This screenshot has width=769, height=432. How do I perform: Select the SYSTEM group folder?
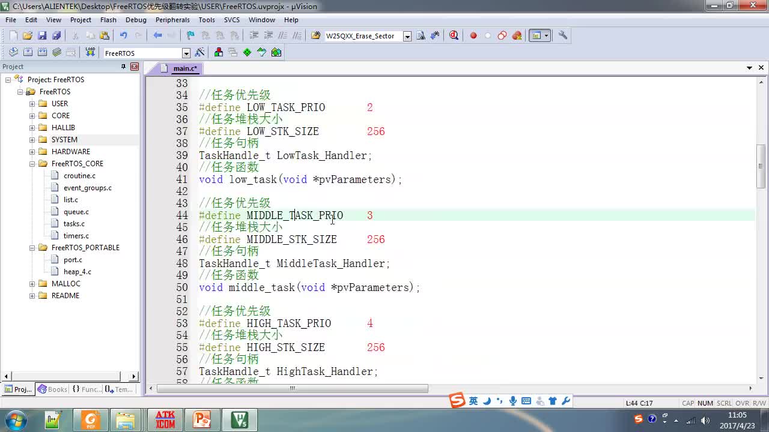coord(64,140)
